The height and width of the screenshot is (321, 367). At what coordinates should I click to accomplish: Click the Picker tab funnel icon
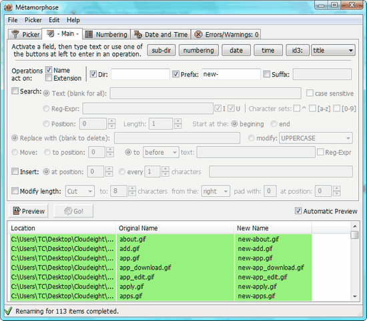(15, 35)
